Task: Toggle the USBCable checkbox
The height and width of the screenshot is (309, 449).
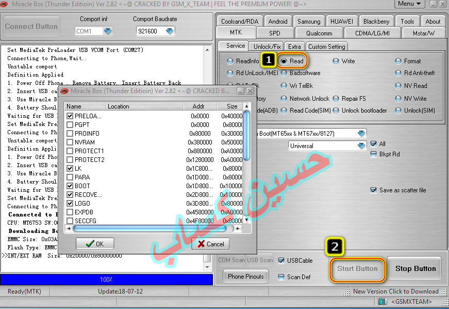Action: point(281,261)
